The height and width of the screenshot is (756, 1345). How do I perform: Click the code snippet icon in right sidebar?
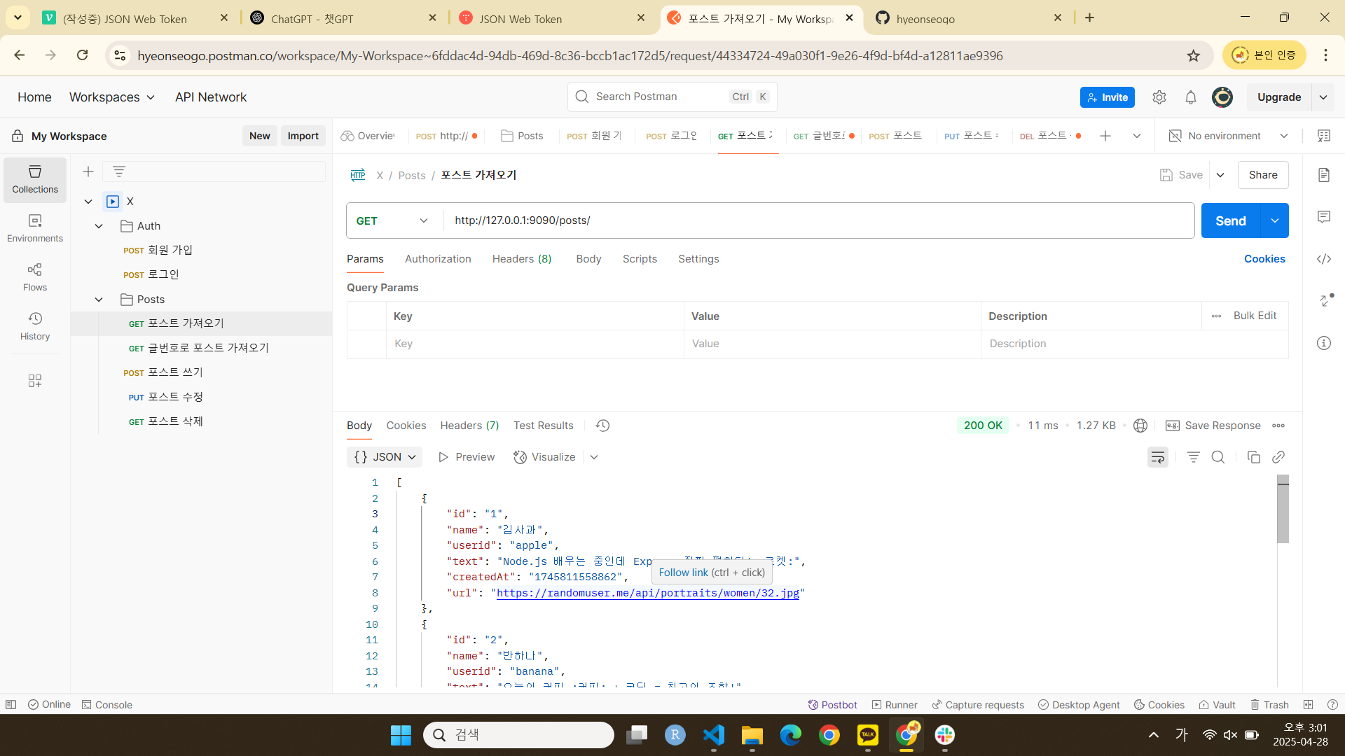[x=1323, y=259]
